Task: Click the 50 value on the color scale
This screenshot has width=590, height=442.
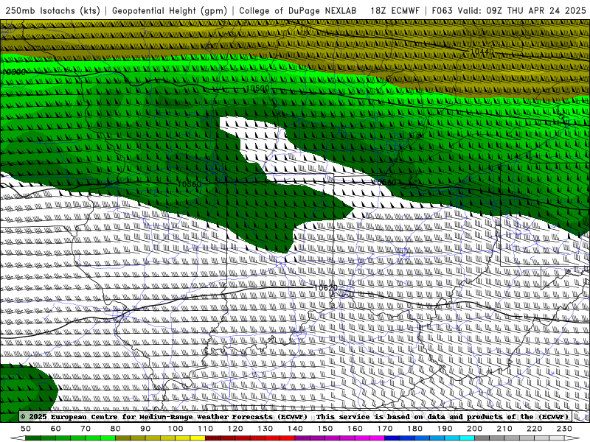Action: [26, 429]
